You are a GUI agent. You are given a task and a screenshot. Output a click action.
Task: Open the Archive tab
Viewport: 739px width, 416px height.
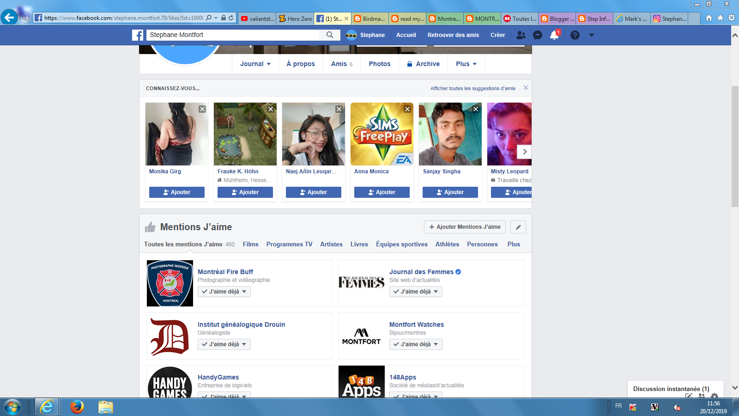[x=423, y=64]
